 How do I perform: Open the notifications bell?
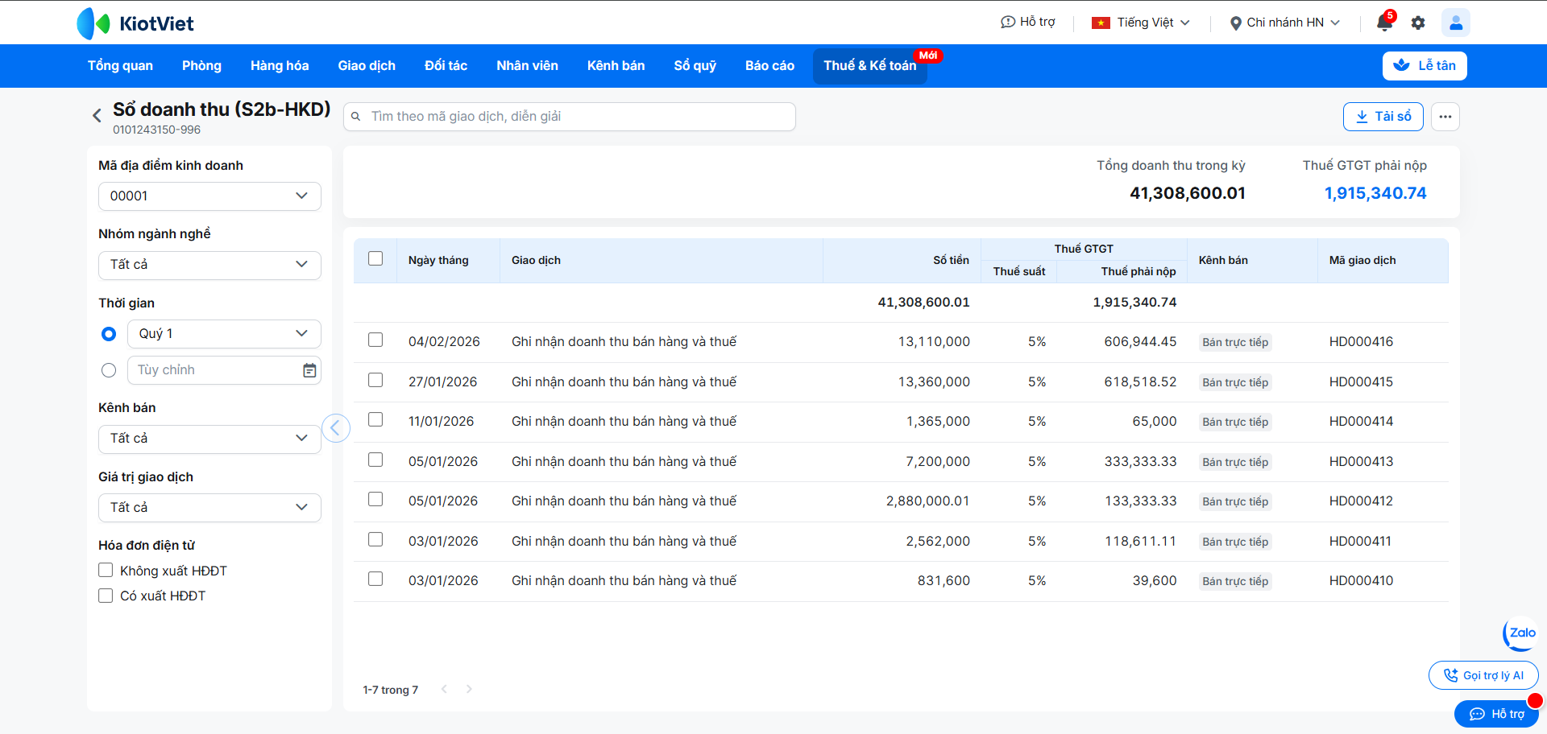1384,23
